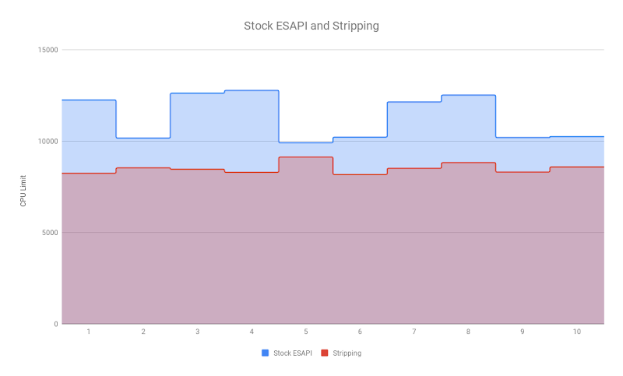Click the chart title Stock ESAPI and Stripping
Screen dimensions: 623x376
click(311, 26)
